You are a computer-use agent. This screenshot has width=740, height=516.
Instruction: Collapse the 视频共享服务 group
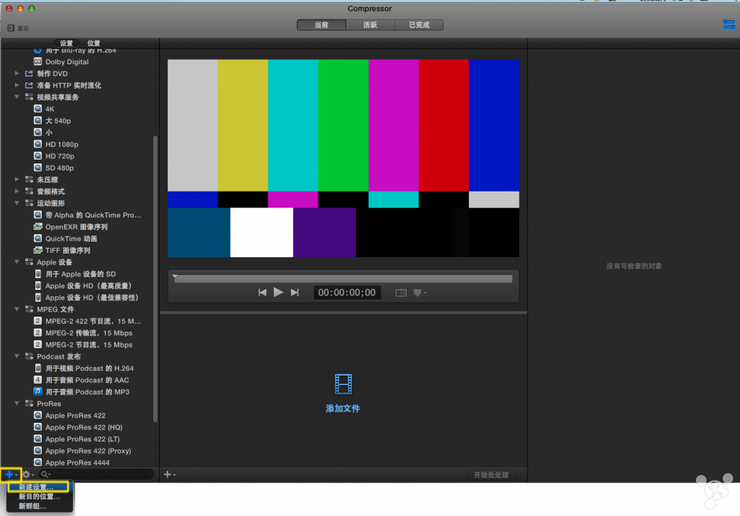coord(17,97)
